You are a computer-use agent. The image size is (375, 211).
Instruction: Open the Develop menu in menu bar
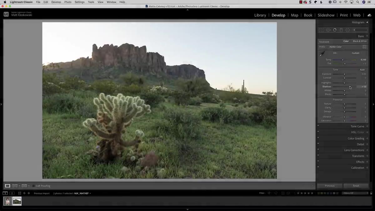click(56, 2)
